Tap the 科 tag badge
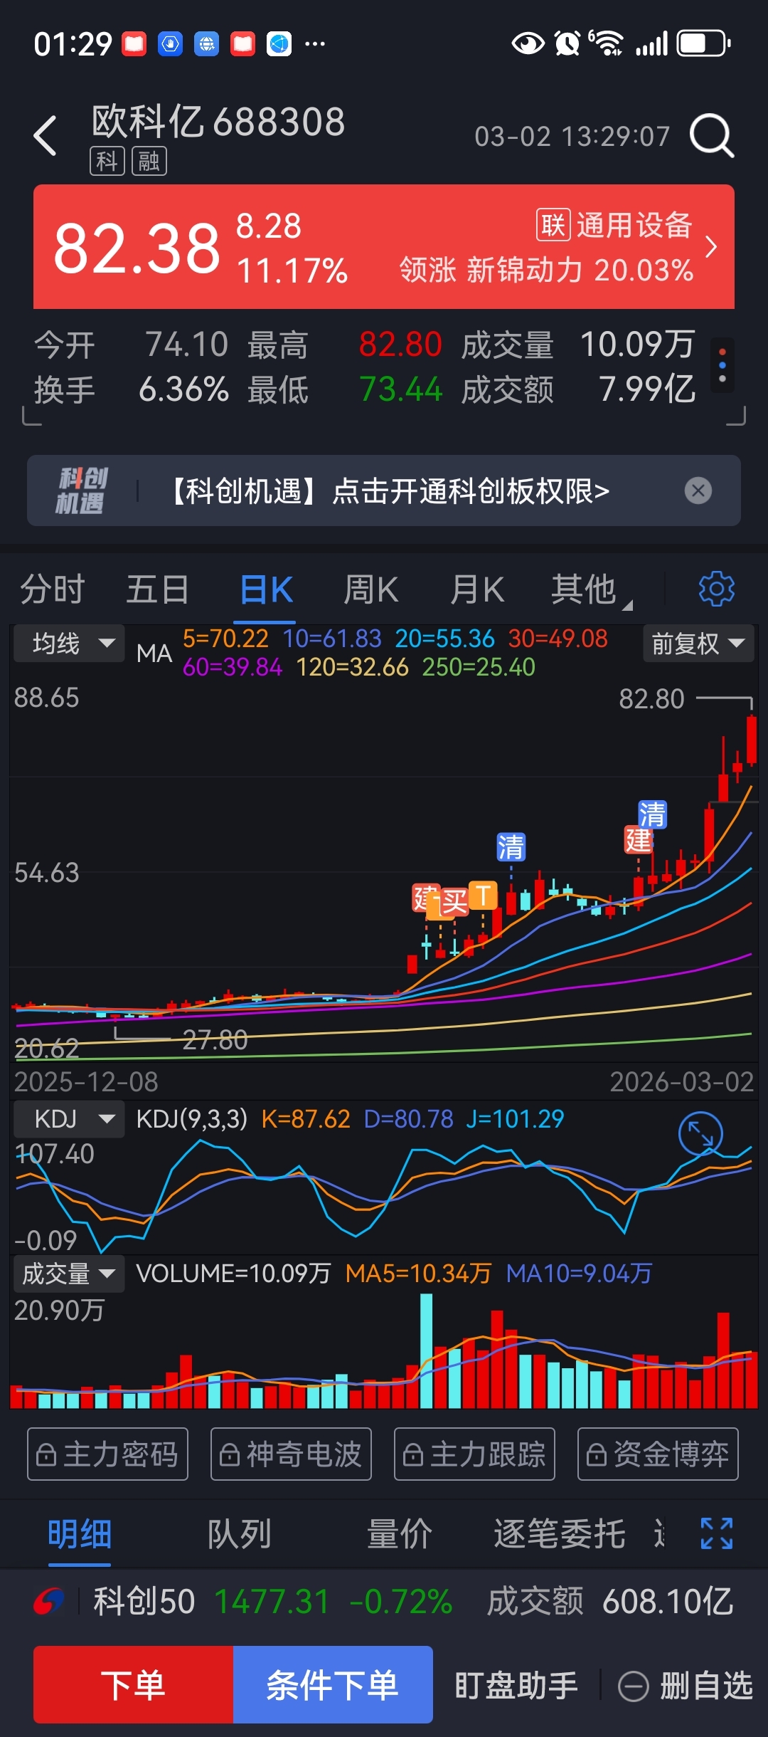Screen dimensions: 768x1737 tap(107, 161)
